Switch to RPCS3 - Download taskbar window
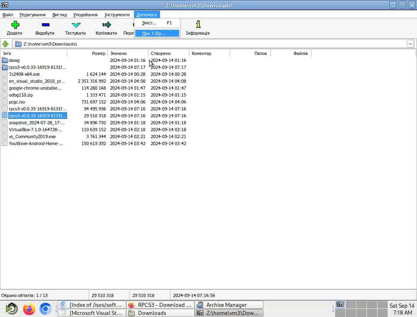This screenshot has height=317, width=417. click(160, 305)
